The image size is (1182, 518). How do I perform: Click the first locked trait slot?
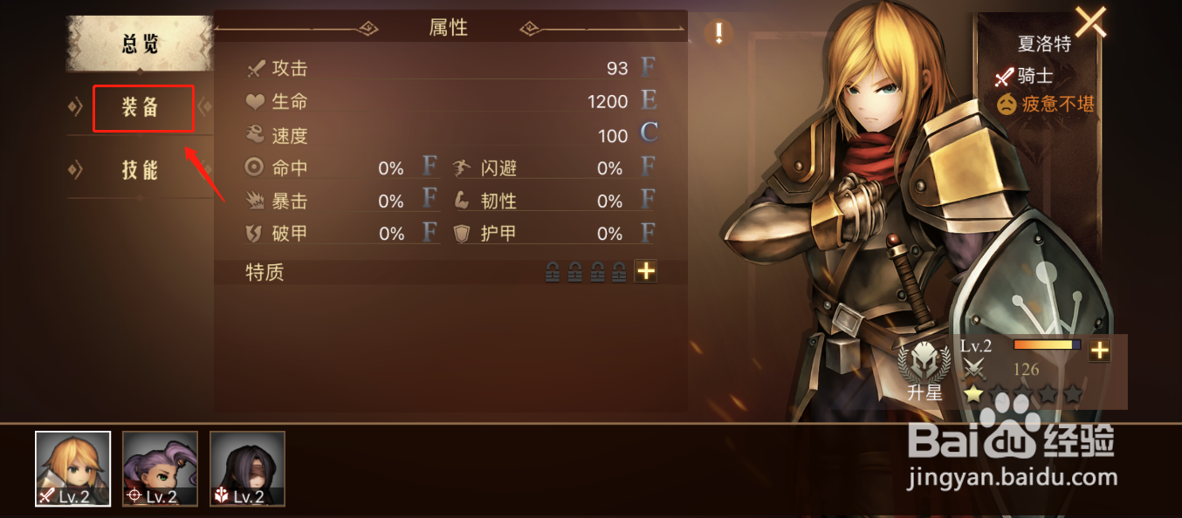pos(553,272)
